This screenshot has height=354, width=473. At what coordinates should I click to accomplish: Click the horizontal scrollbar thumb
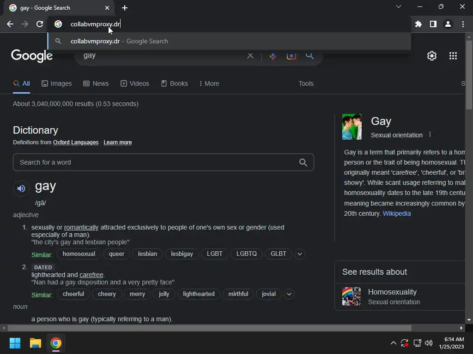click(210, 328)
